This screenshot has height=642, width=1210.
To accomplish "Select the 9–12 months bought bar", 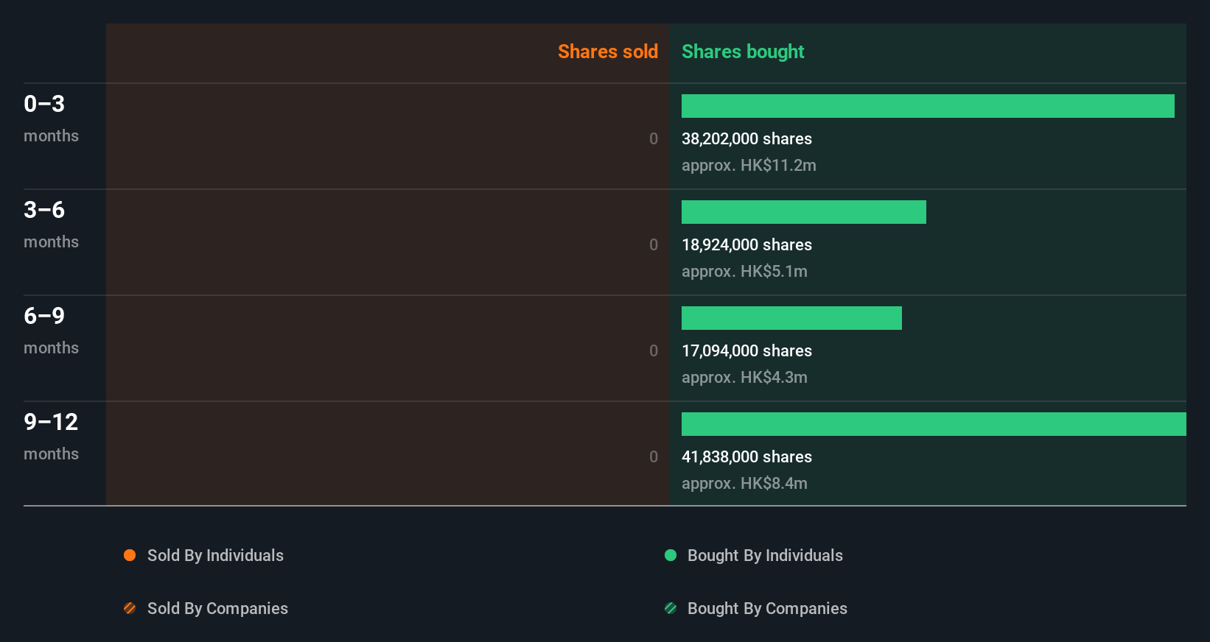I will tap(934, 424).
